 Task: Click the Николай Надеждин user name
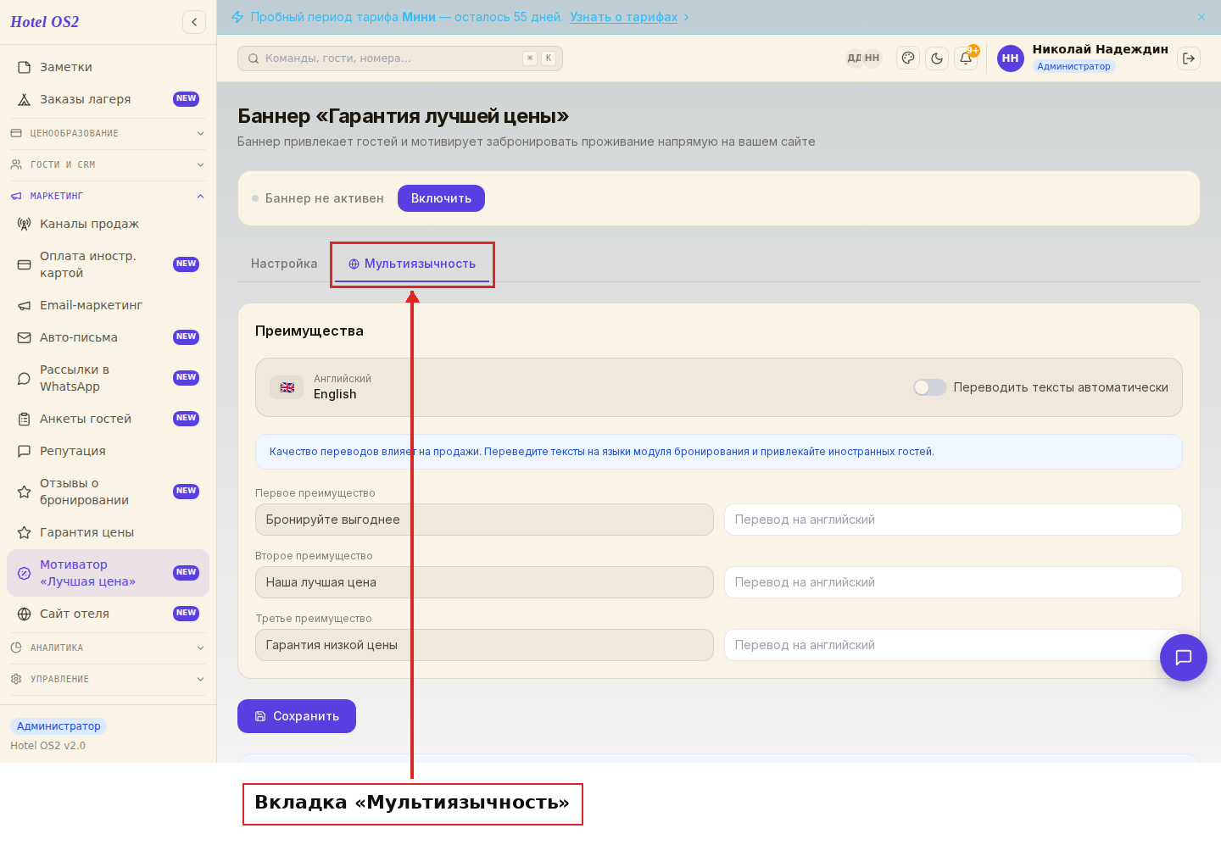pos(1100,49)
